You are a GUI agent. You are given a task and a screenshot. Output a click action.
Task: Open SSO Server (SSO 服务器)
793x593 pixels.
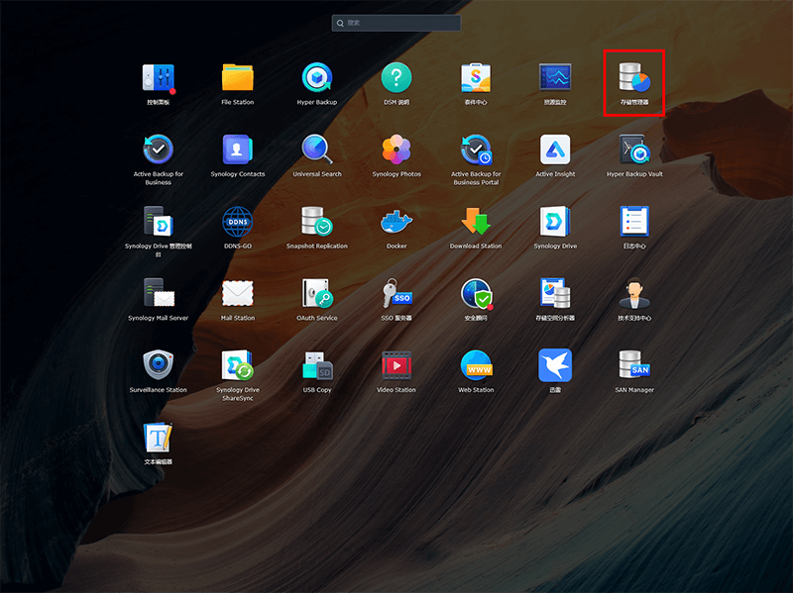point(396,293)
